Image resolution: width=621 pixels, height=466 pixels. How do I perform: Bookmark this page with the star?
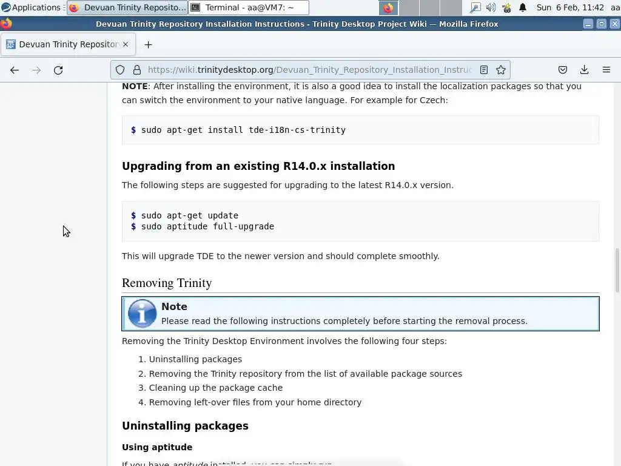click(500, 70)
